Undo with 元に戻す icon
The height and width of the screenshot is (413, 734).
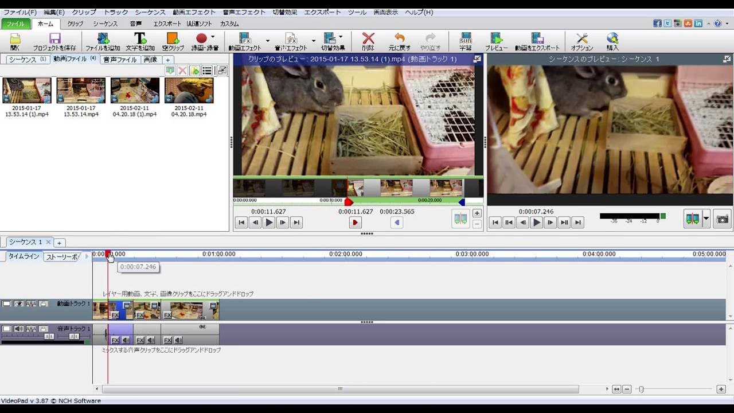[x=400, y=42]
